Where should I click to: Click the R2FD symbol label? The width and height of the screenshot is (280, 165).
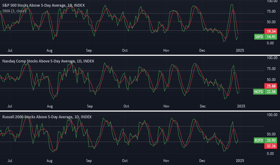(259, 140)
